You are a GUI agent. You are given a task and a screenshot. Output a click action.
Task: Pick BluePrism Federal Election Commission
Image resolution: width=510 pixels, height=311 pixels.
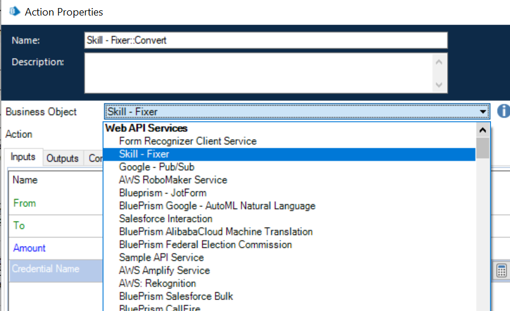coord(289,244)
